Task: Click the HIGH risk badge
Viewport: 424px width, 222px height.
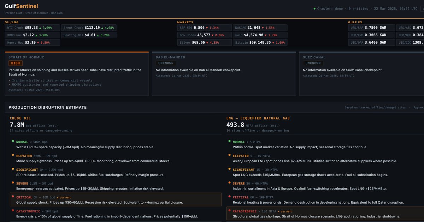Action: point(16,63)
